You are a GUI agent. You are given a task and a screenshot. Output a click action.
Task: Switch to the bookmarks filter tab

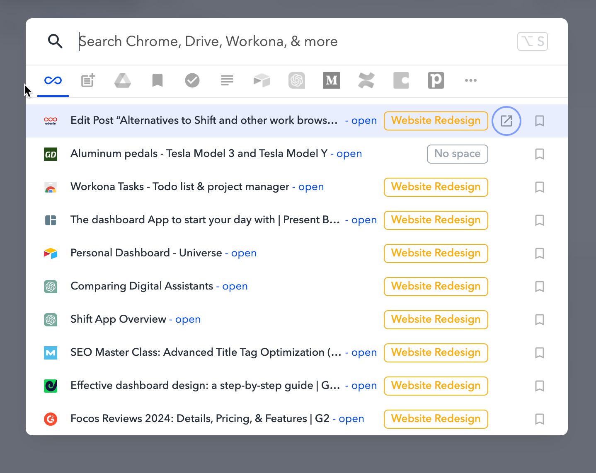coord(157,80)
